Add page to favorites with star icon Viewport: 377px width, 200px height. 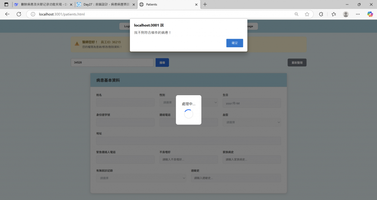click(x=307, y=14)
